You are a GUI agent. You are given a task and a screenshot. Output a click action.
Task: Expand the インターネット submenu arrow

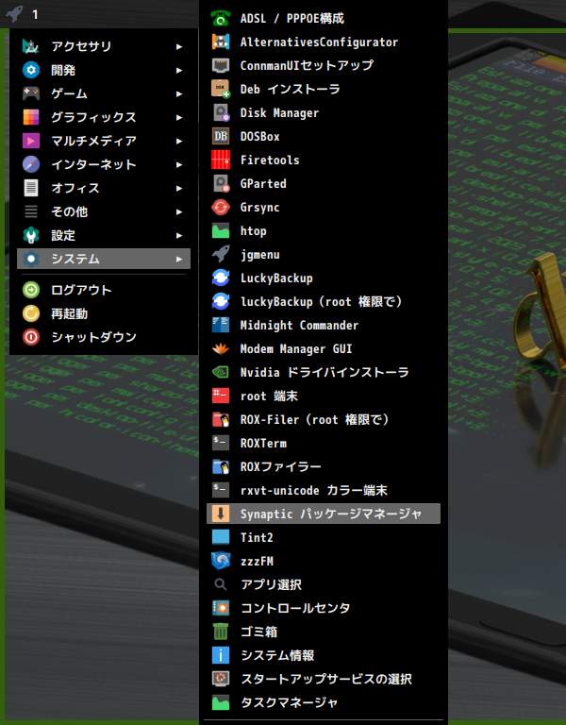tap(179, 164)
